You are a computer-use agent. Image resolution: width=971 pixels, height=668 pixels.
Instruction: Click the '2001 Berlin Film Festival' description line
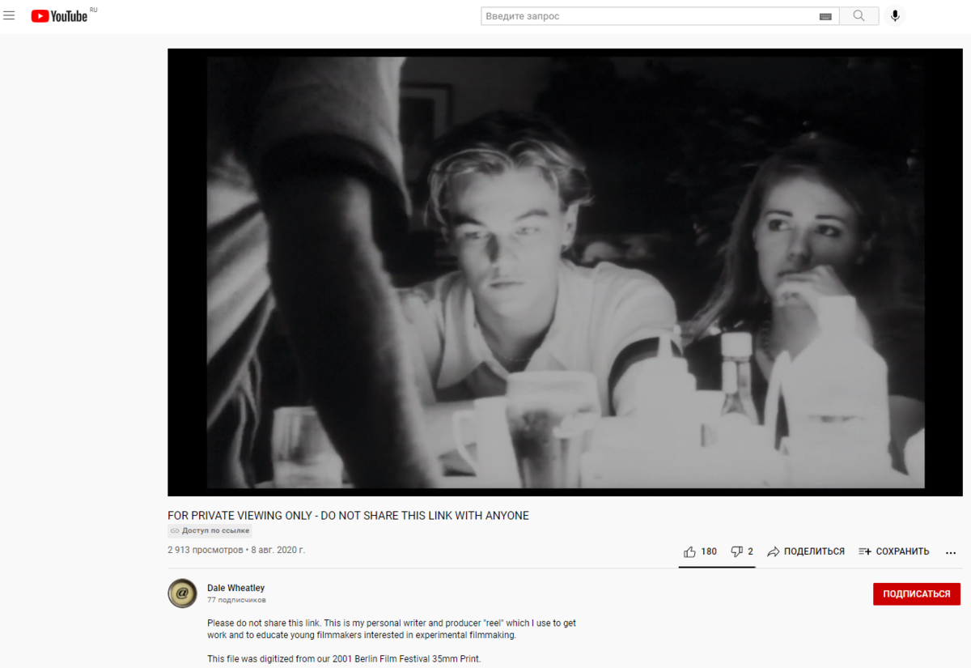coord(344,659)
